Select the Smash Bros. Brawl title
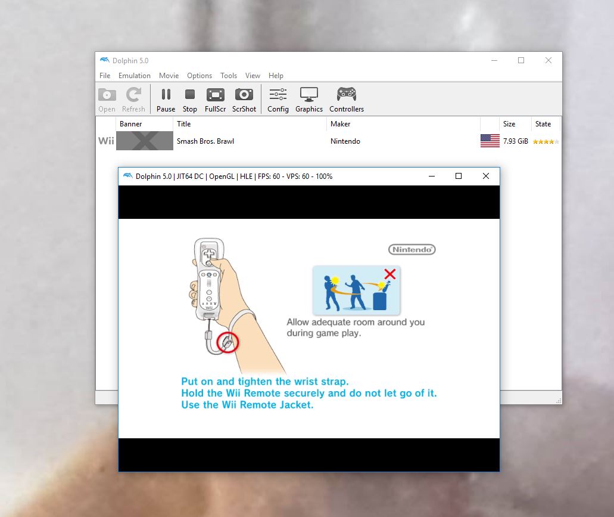 tap(205, 141)
